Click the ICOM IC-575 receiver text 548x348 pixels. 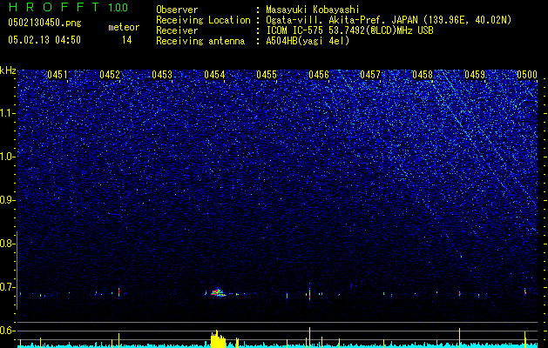[x=349, y=30]
